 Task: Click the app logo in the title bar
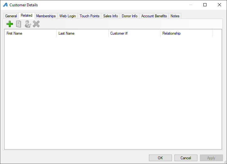point(5,5)
